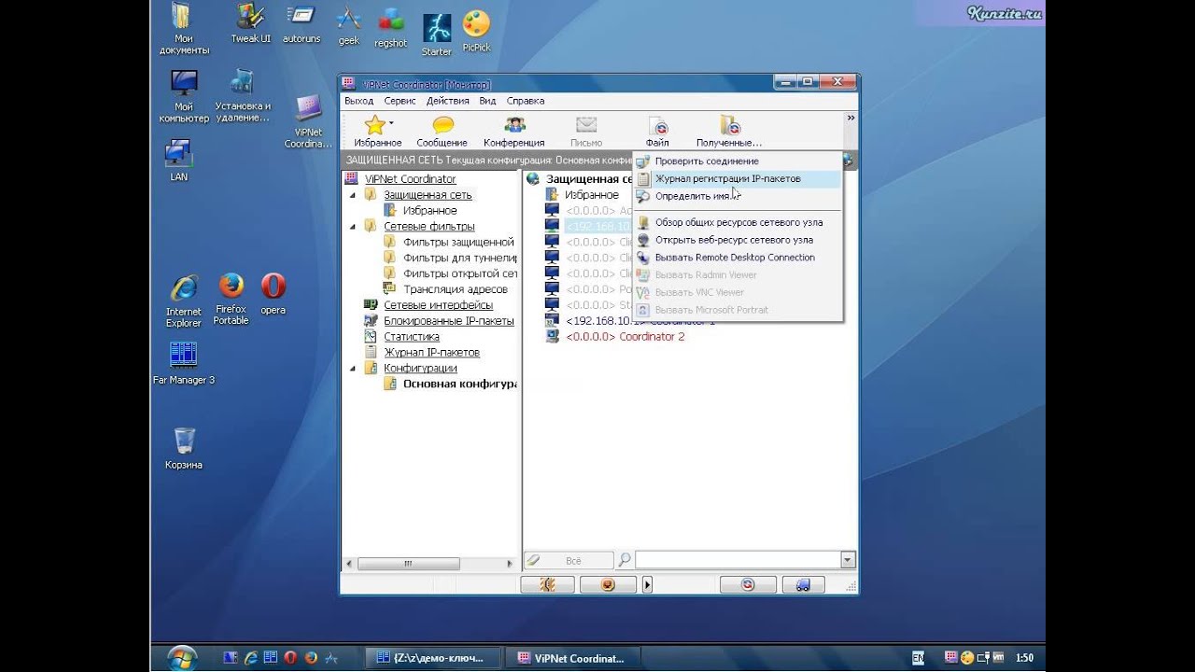Collapse the Защищенная сеть tree node arrow

tap(353, 195)
